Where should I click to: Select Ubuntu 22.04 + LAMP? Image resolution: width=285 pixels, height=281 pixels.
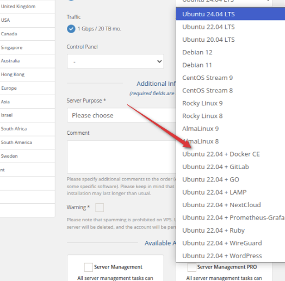click(231, 192)
